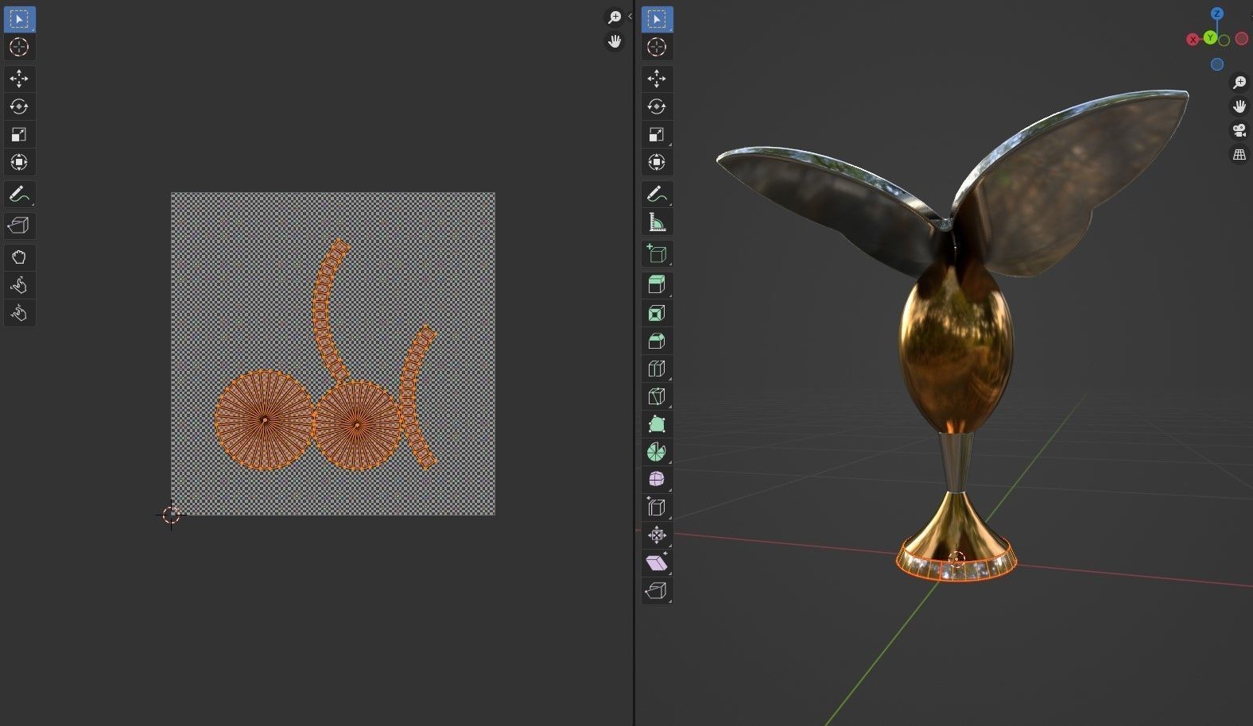
Task: Pick the Scale tool in 3D viewport
Action: pyautogui.click(x=657, y=134)
